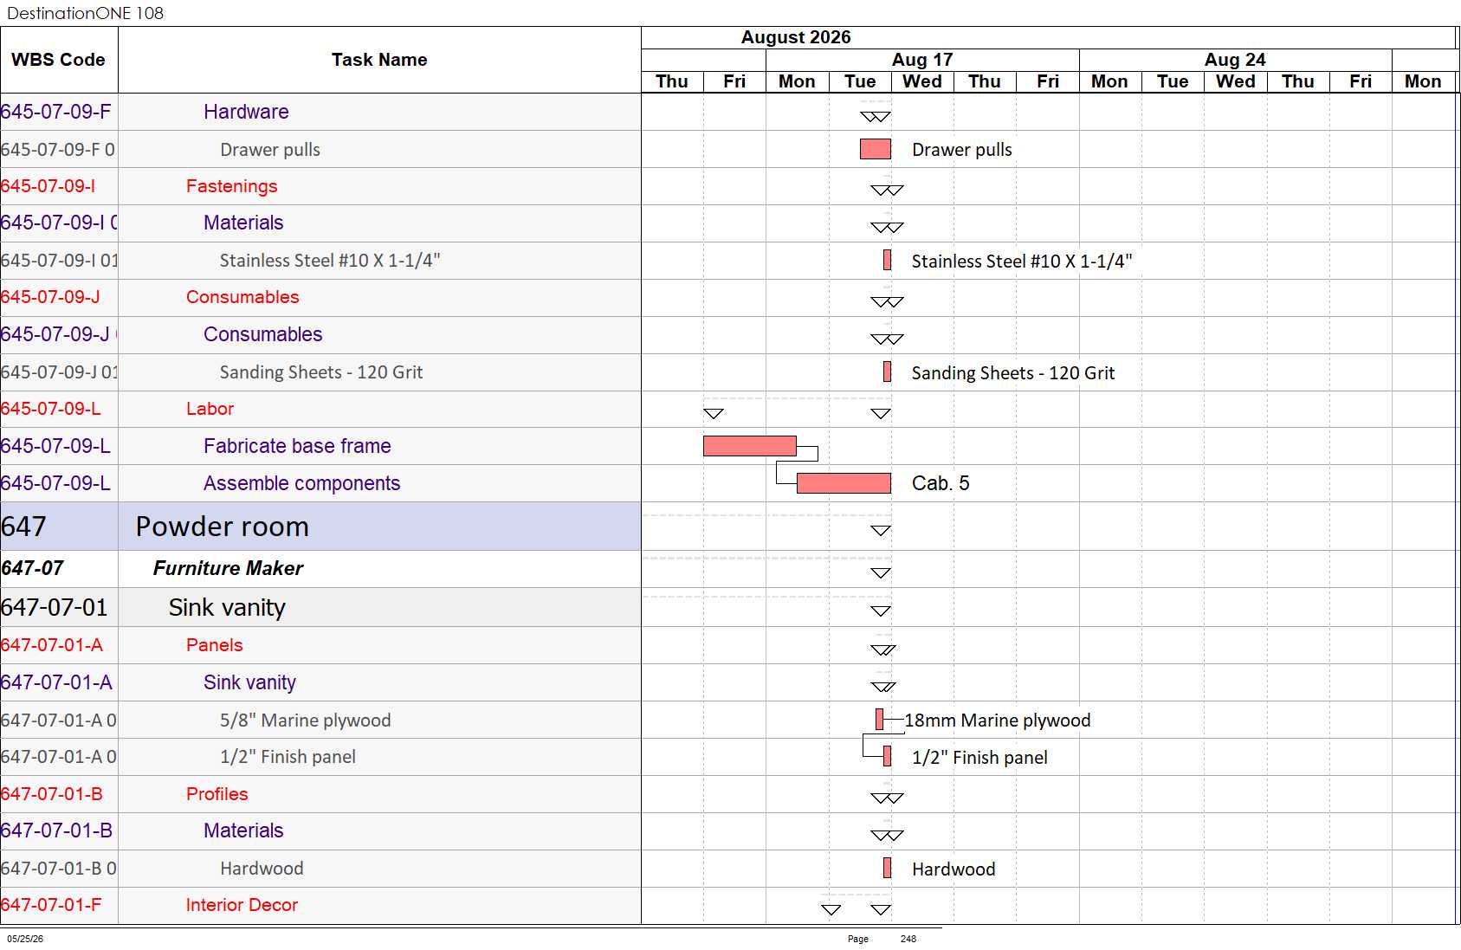Screen dimensions: 1461x950
Task: Click the Sink vanity 647-07-01 summary marker
Action: click(881, 611)
